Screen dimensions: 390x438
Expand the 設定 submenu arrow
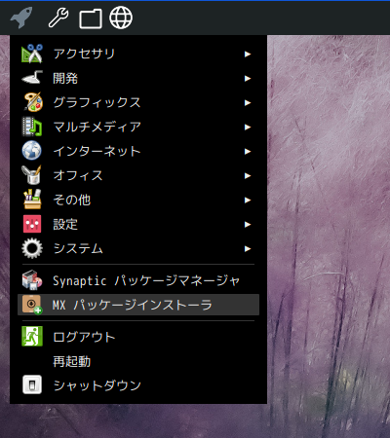[x=248, y=224]
